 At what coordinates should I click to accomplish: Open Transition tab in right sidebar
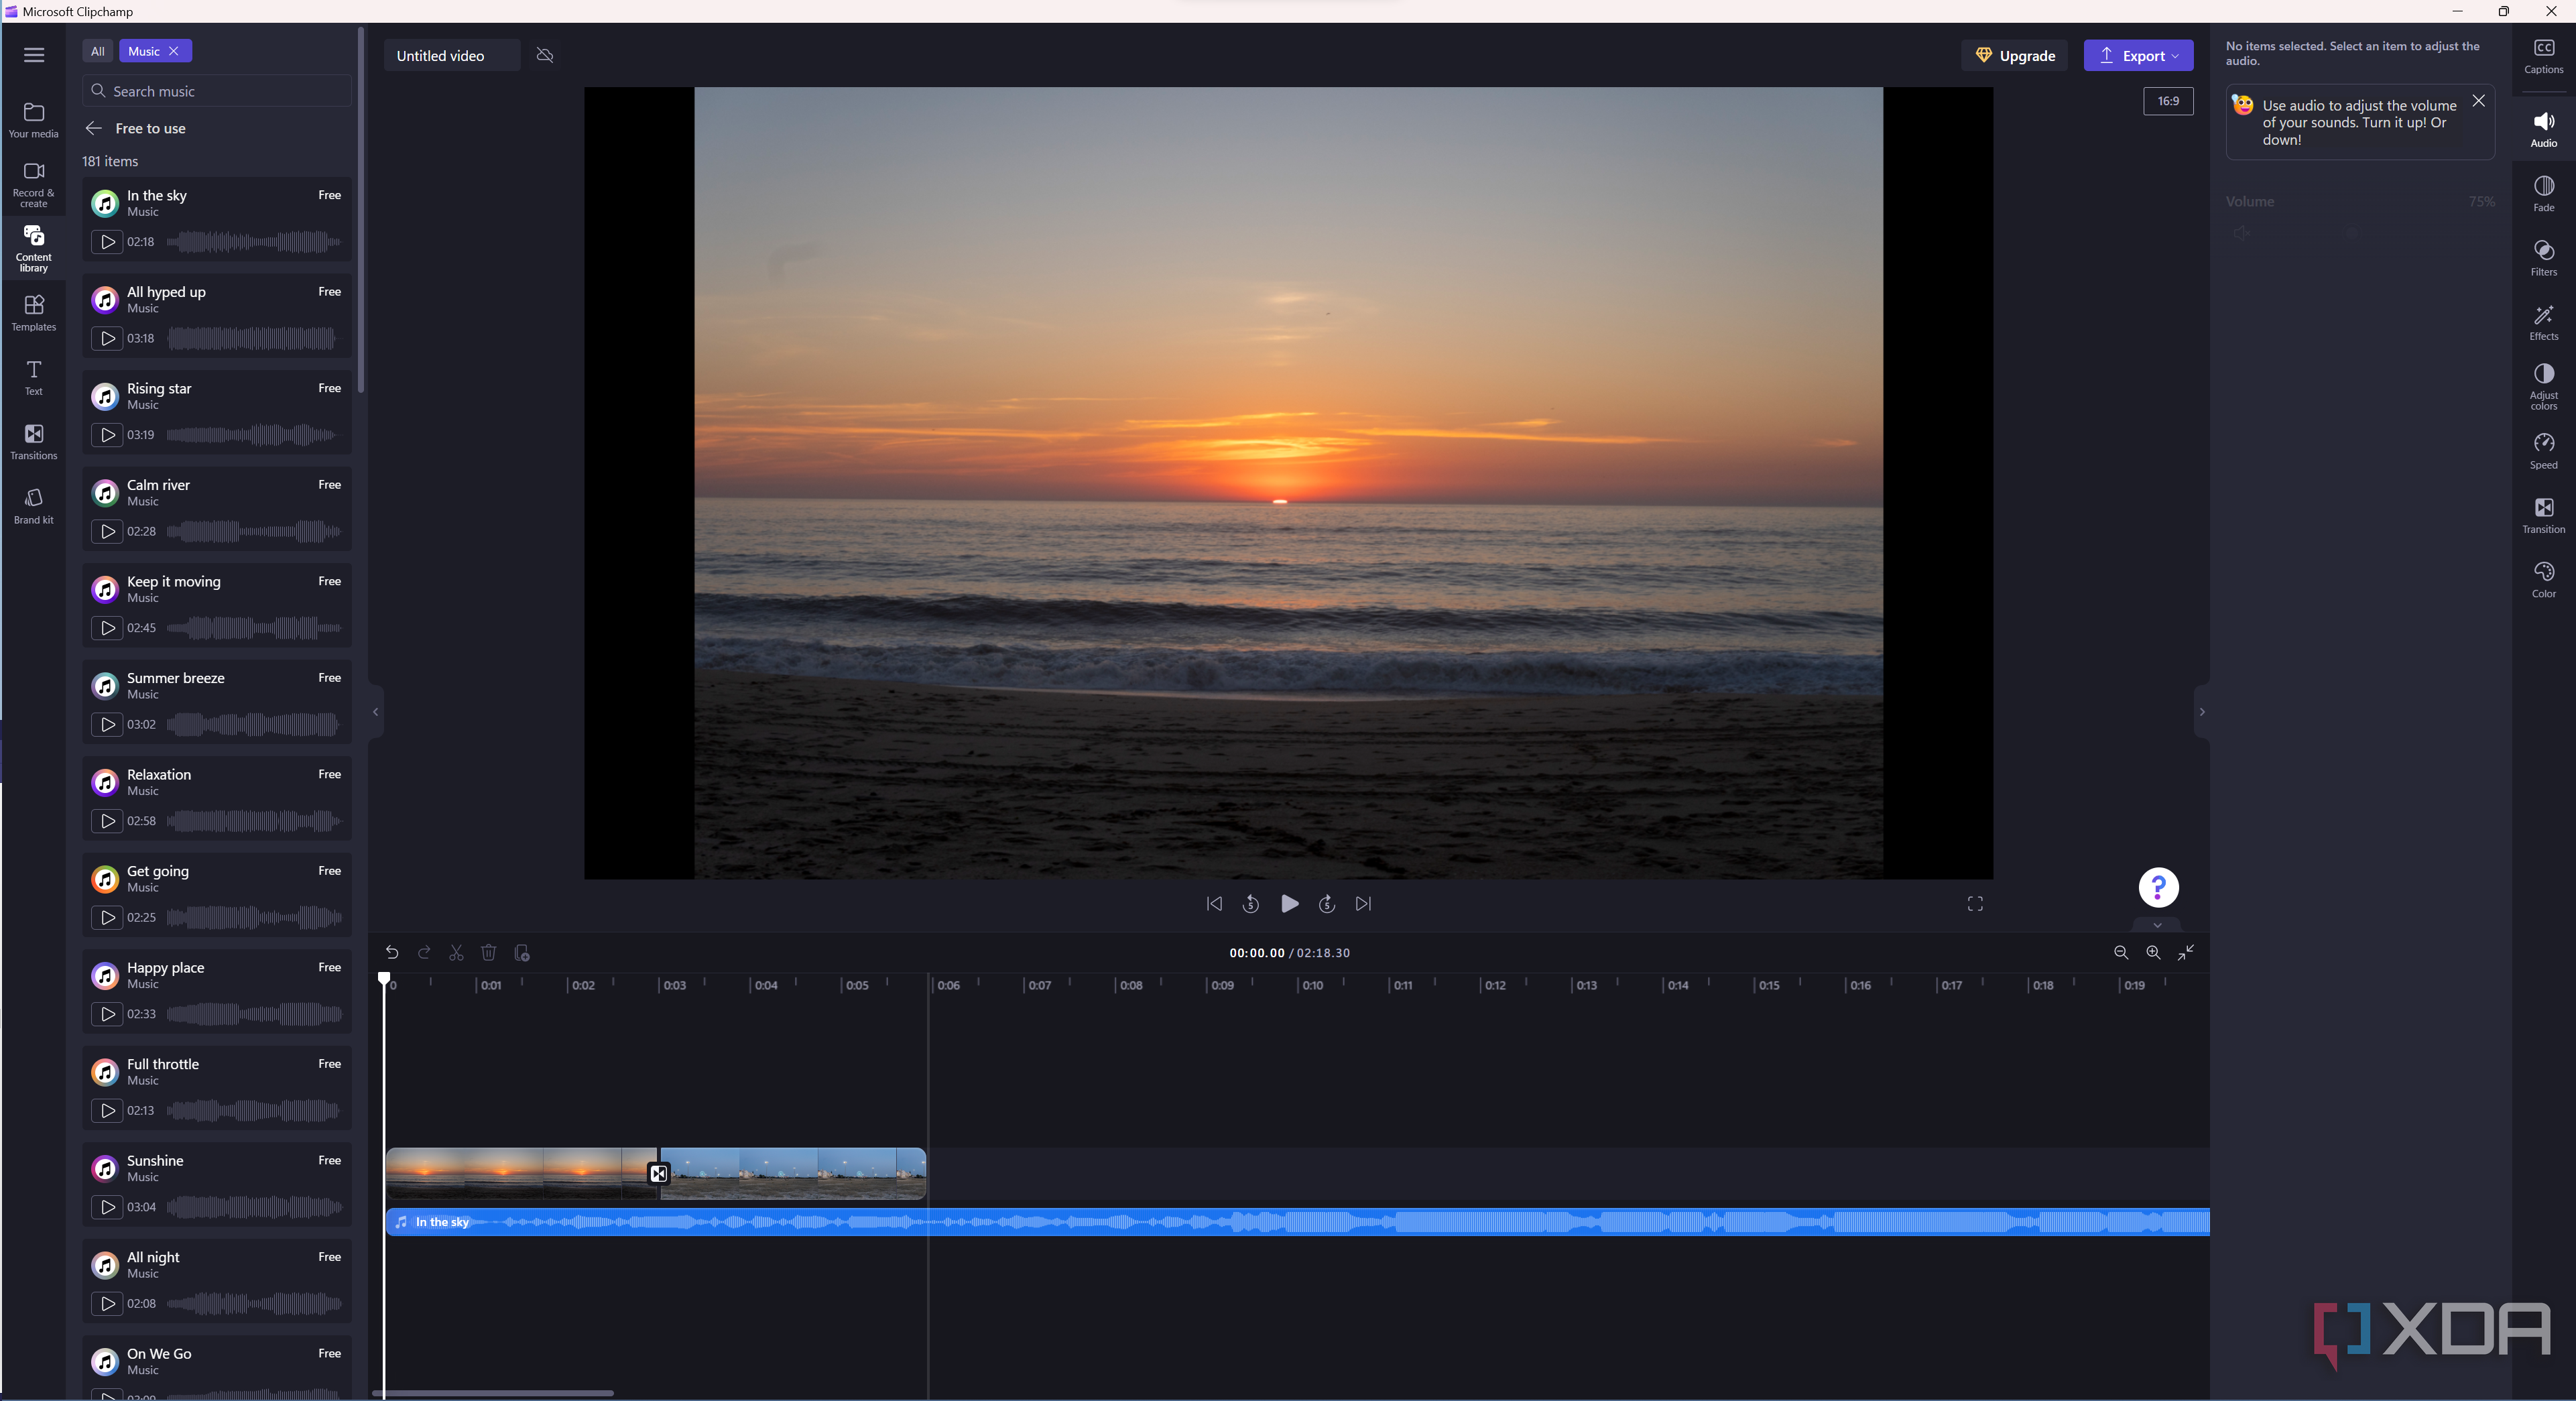(2543, 515)
